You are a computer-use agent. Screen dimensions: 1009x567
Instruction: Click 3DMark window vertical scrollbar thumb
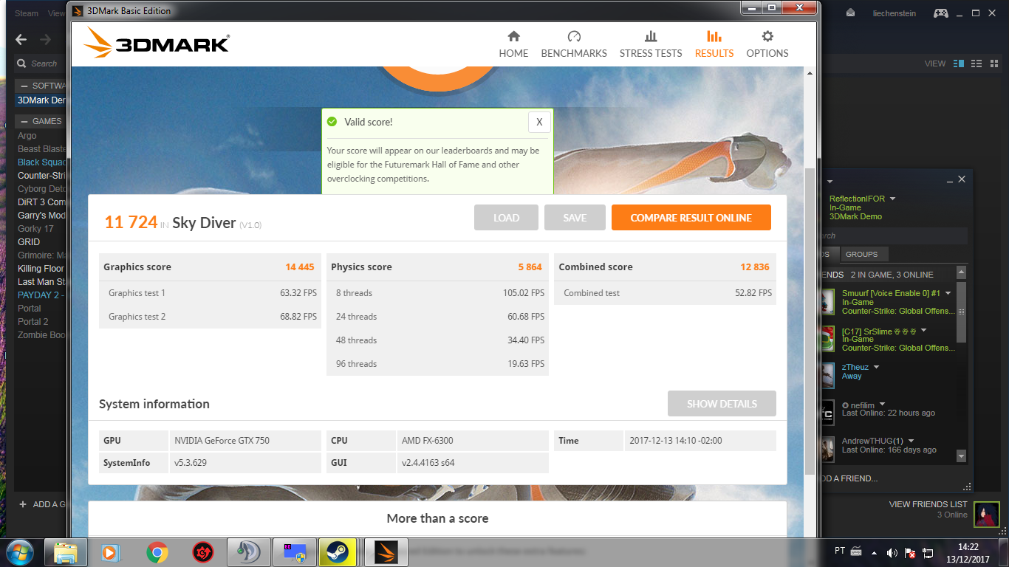810,321
